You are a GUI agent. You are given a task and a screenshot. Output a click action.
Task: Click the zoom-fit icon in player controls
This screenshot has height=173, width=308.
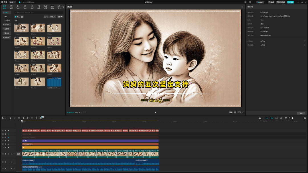(235, 112)
